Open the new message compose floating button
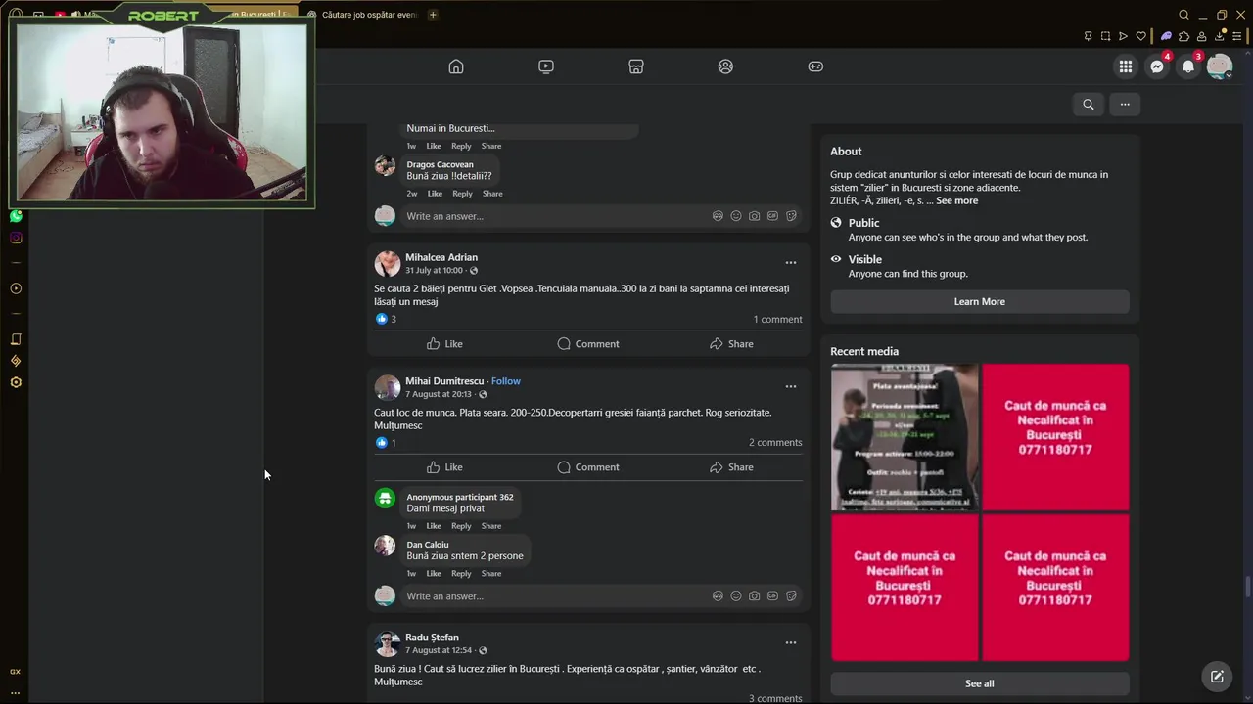 click(1217, 676)
